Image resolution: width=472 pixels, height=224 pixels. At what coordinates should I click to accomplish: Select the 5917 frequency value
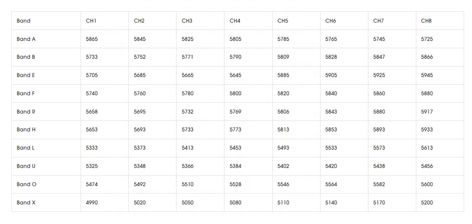pos(427,112)
